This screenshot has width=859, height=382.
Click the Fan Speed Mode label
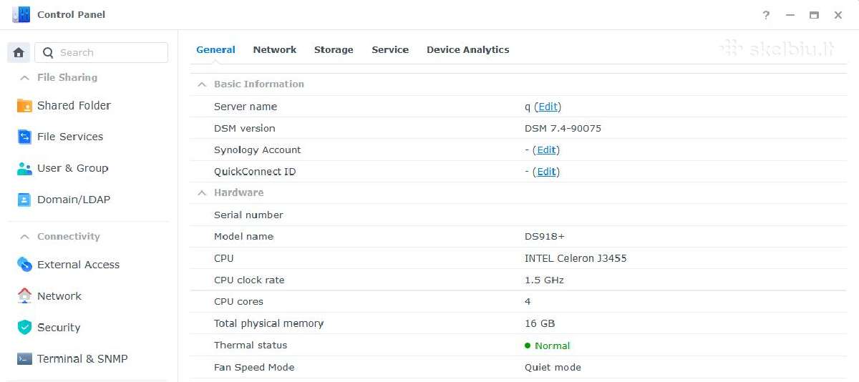[254, 368]
